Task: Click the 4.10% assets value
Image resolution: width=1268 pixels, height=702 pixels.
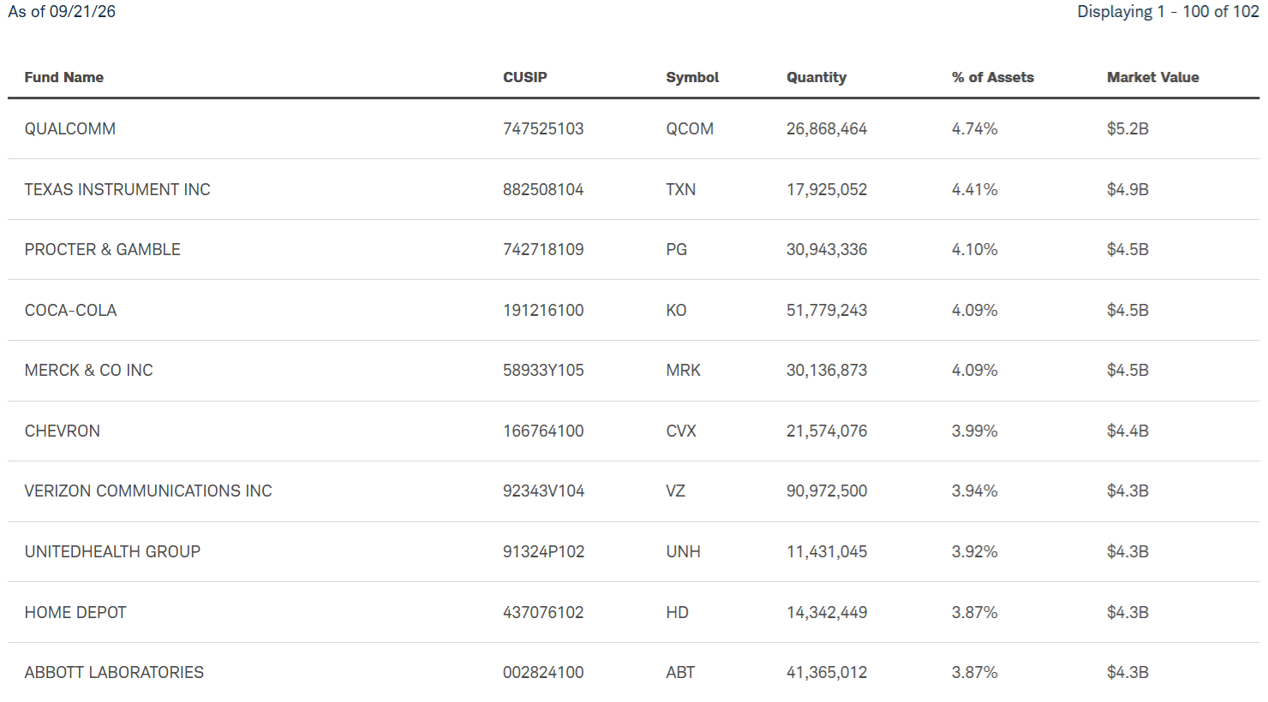Action: pyautogui.click(x=975, y=249)
